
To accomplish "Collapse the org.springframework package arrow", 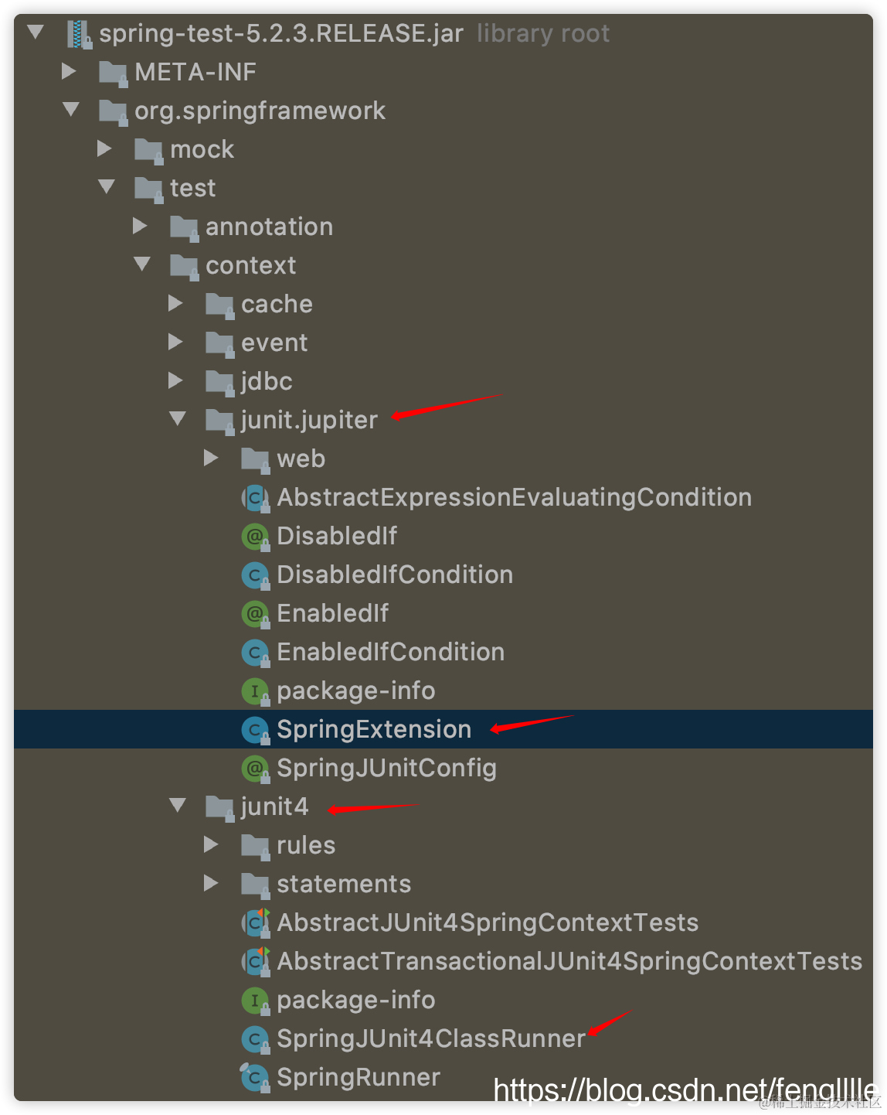I will 71,110.
